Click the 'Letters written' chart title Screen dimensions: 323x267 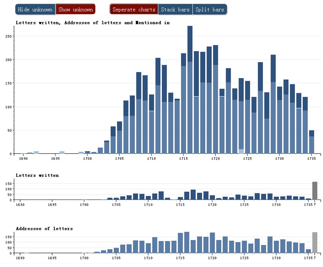tap(37, 175)
